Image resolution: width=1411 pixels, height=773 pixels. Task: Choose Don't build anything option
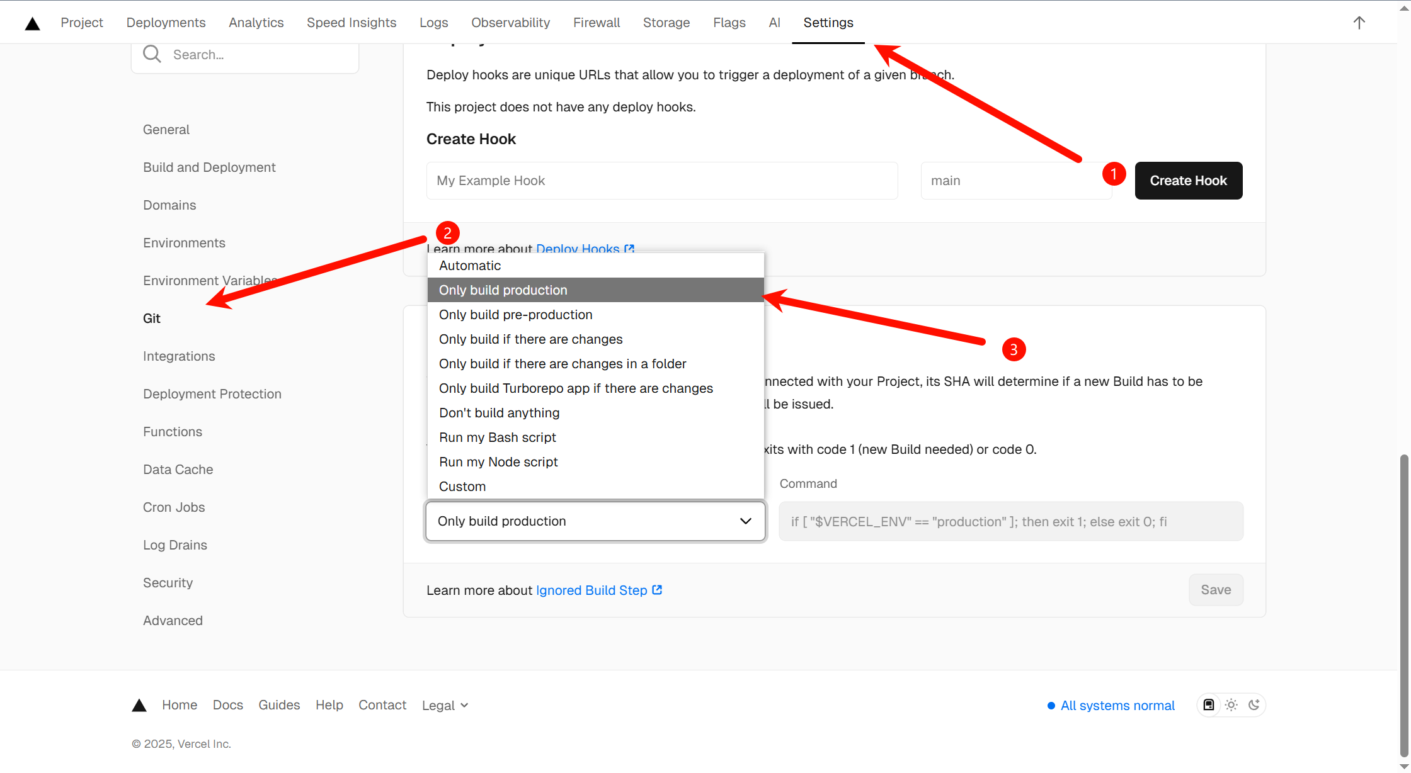pyautogui.click(x=596, y=413)
